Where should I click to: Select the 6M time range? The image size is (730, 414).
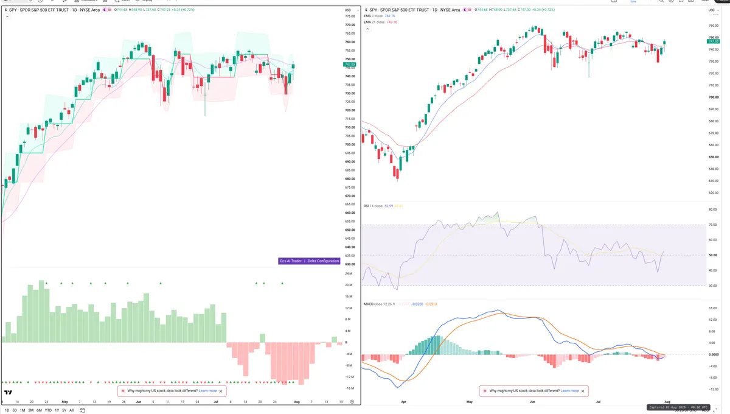click(39, 410)
